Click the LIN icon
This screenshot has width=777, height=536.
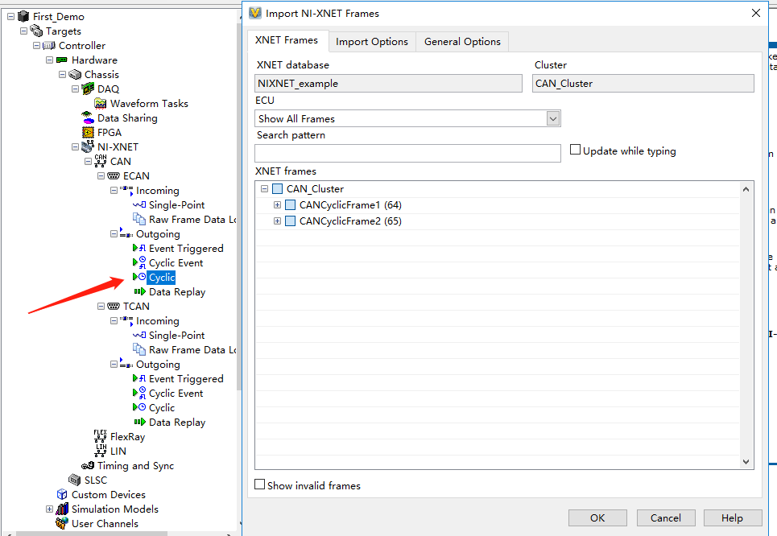click(101, 451)
